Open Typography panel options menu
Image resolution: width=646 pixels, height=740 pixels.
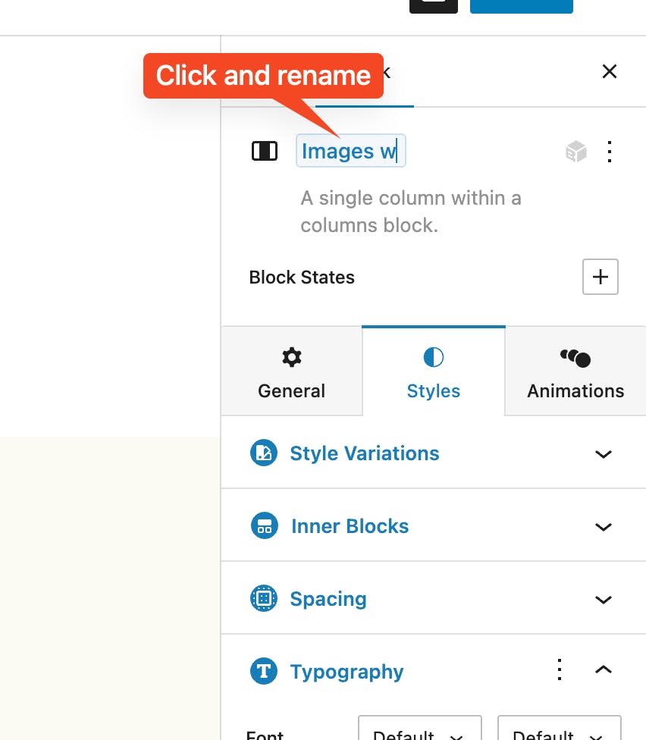(560, 670)
